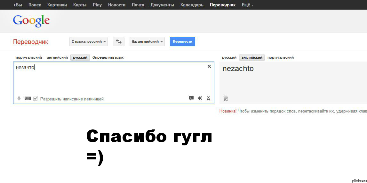The image size is (367, 183).
Task: Open Документы in the top bar
Action: click(x=162, y=5)
